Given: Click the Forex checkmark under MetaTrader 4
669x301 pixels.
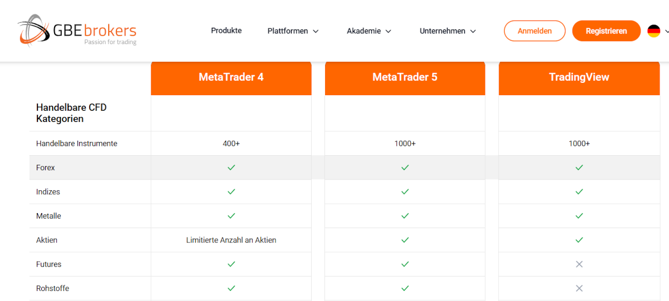Looking at the screenshot, I should (x=231, y=167).
